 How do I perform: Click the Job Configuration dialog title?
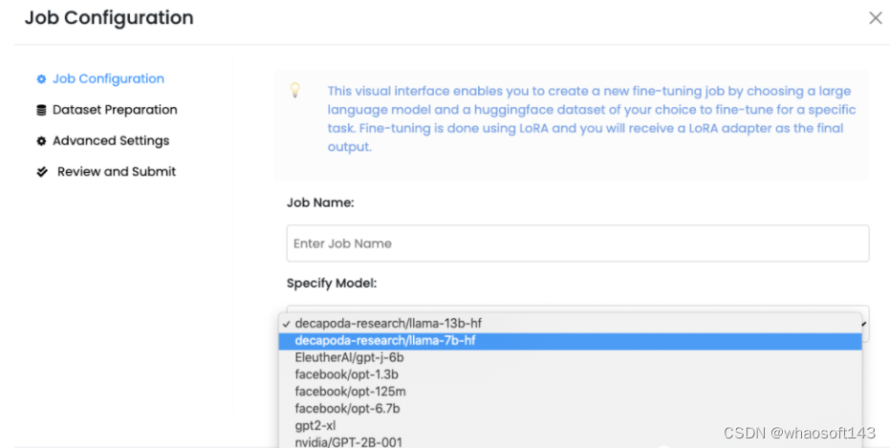109,17
